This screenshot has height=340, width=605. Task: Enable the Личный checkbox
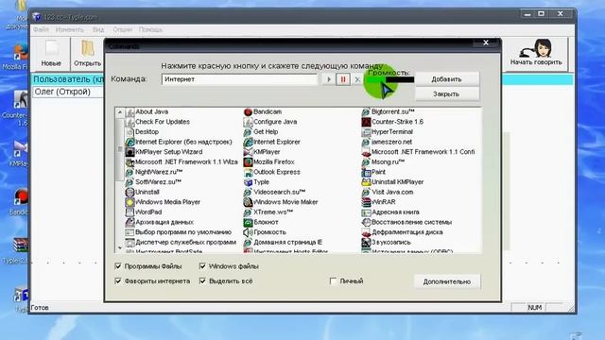[x=333, y=281]
